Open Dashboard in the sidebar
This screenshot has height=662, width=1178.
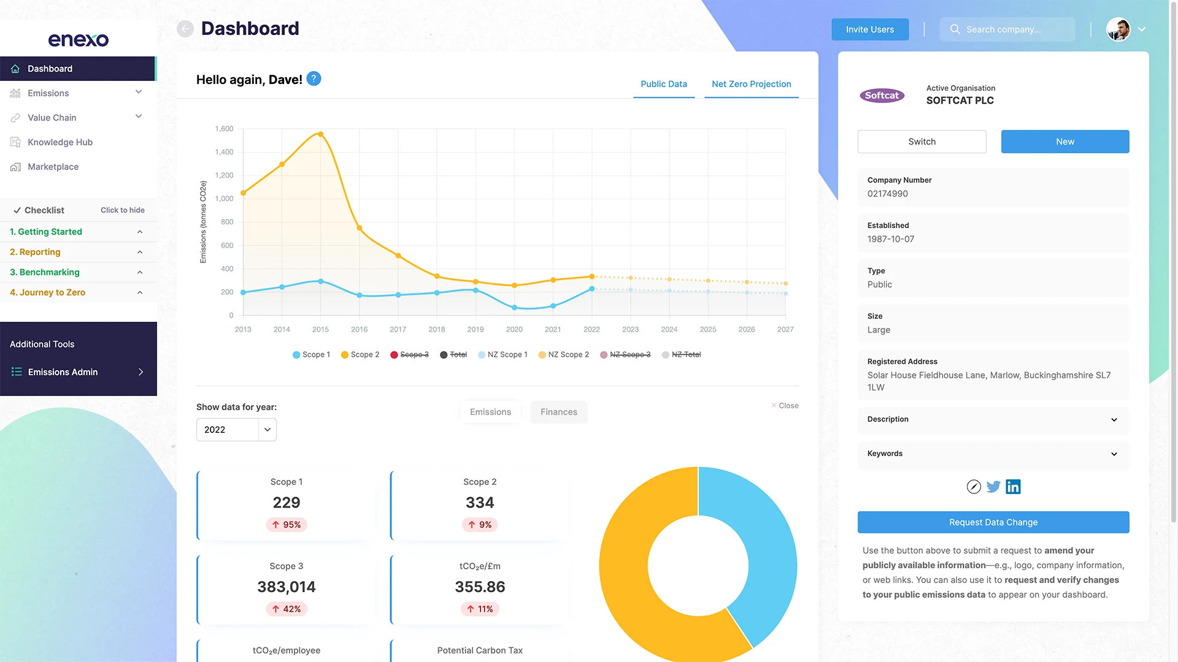pos(78,69)
